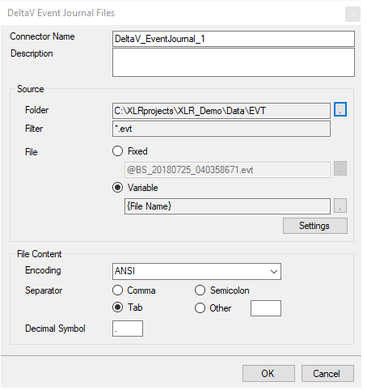Open the variable file name browse button
The height and width of the screenshot is (390, 367).
(340, 206)
